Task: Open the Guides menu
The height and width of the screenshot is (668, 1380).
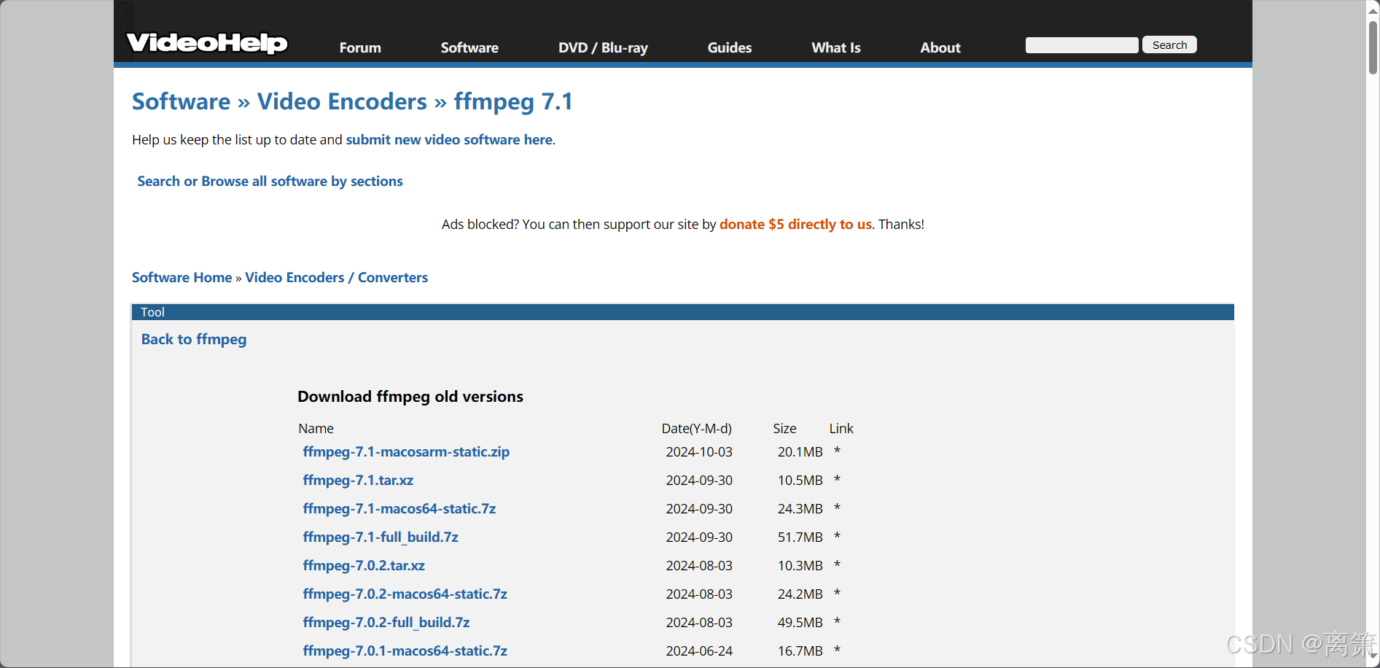Action: (x=729, y=47)
